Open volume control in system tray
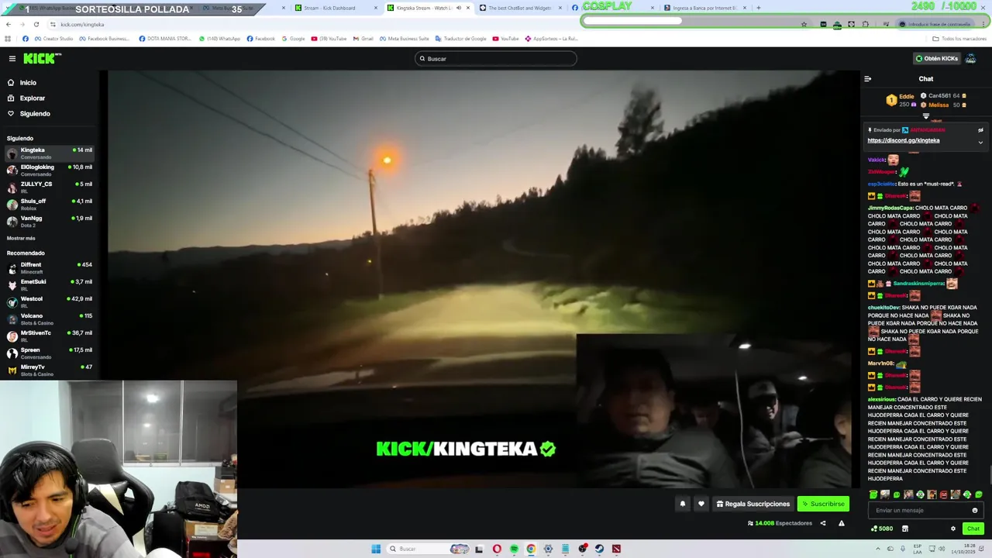The image size is (992, 558). click(x=942, y=549)
